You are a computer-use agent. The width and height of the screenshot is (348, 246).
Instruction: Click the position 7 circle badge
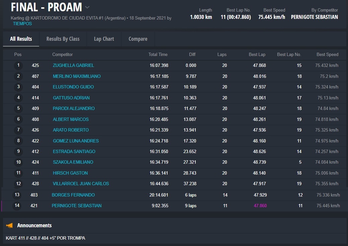(x=18, y=130)
